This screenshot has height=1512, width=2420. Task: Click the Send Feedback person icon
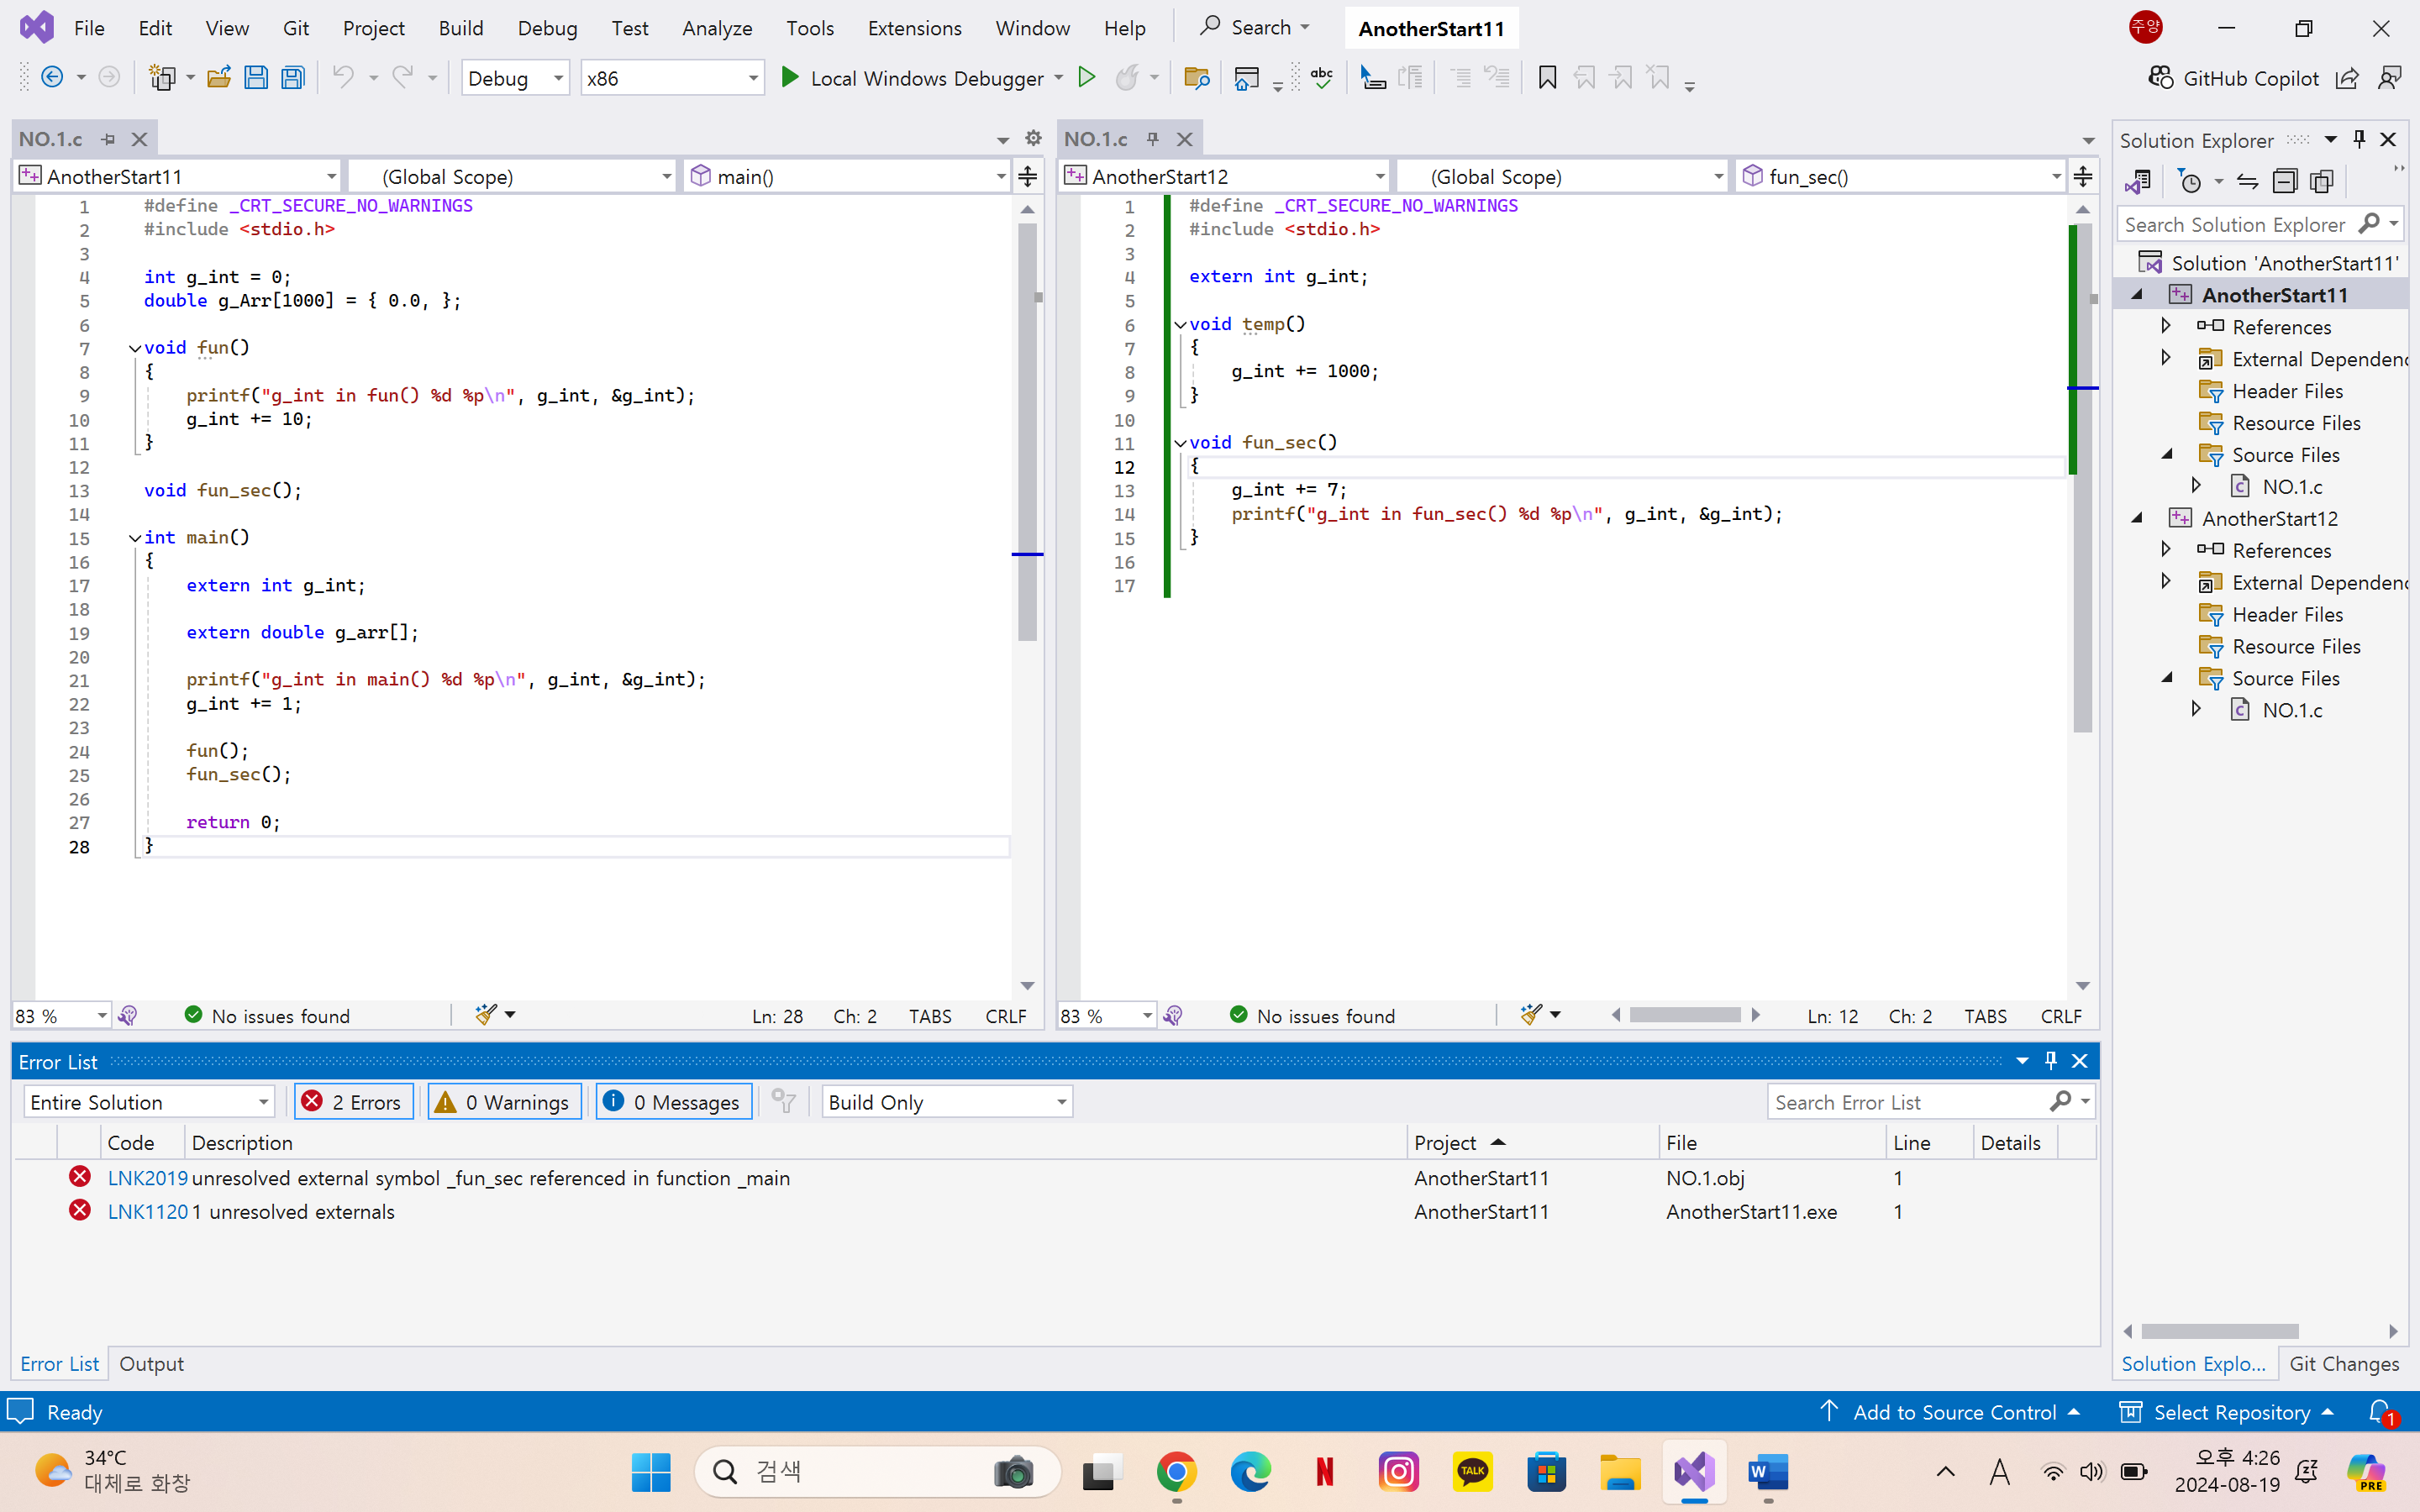click(2390, 78)
